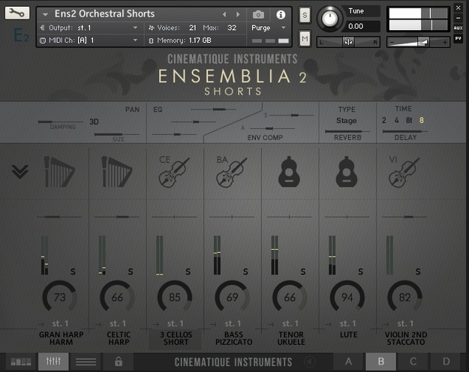Click output routing arrow for Gran Harp Harm

41,324
